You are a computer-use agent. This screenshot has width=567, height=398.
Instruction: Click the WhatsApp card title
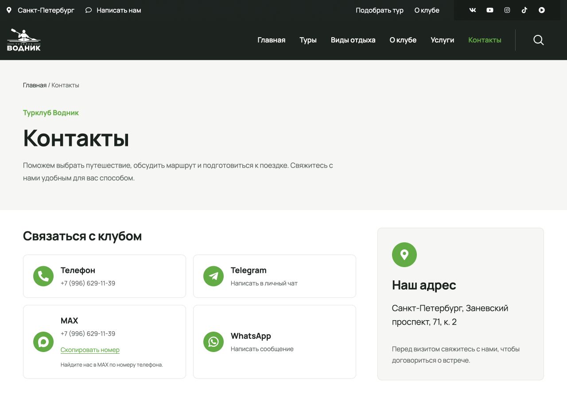251,336
